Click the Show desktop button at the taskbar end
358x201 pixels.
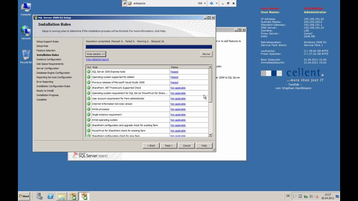click(338, 196)
